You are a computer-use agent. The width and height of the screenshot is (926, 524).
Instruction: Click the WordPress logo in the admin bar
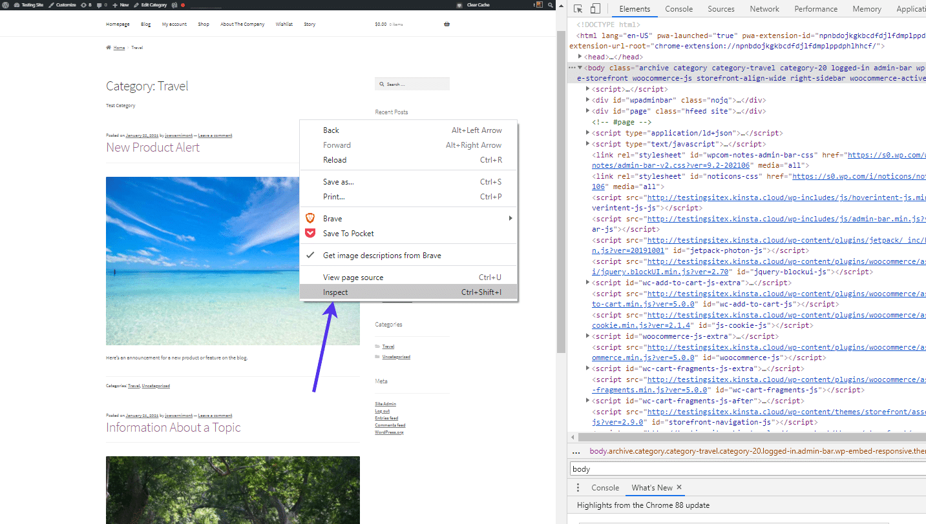point(5,5)
